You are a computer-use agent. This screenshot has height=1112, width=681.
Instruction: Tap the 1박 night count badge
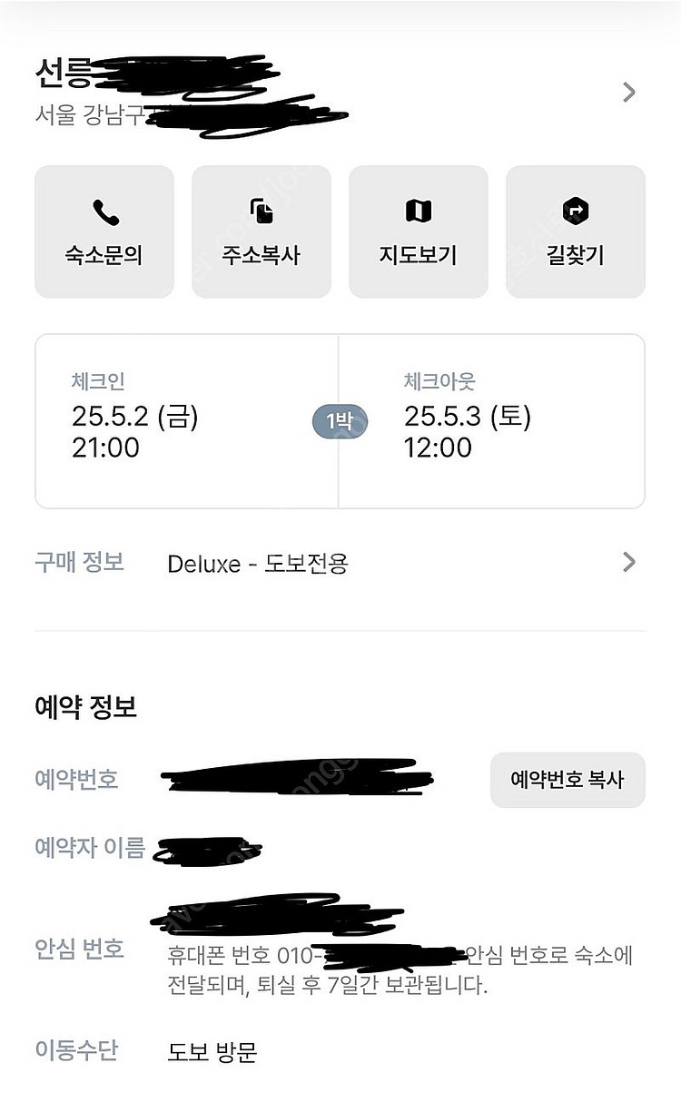coord(339,421)
